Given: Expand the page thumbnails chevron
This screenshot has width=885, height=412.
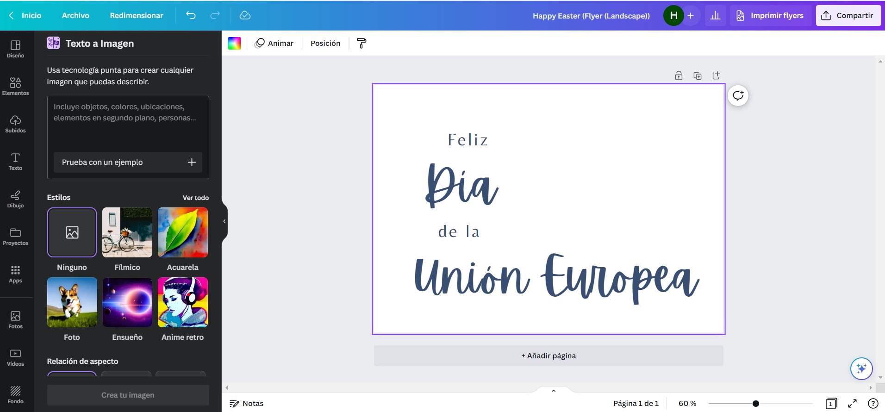Looking at the screenshot, I should pyautogui.click(x=553, y=391).
